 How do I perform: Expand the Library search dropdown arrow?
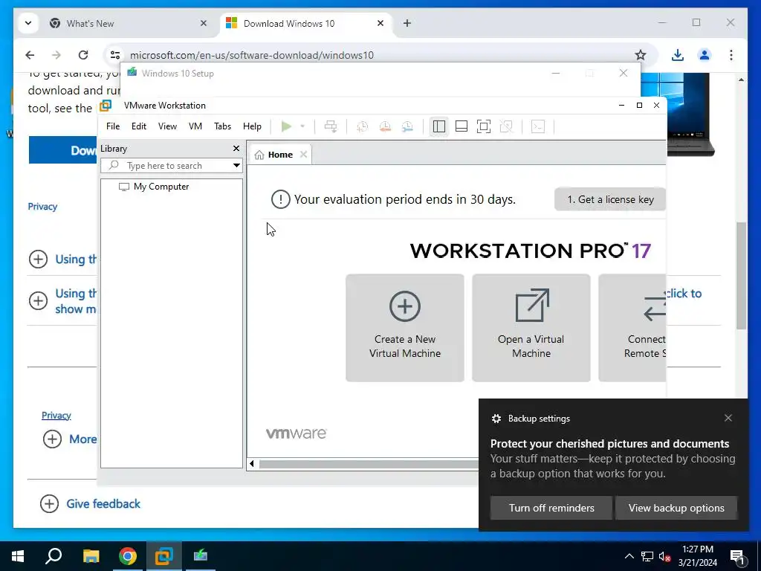pos(236,166)
